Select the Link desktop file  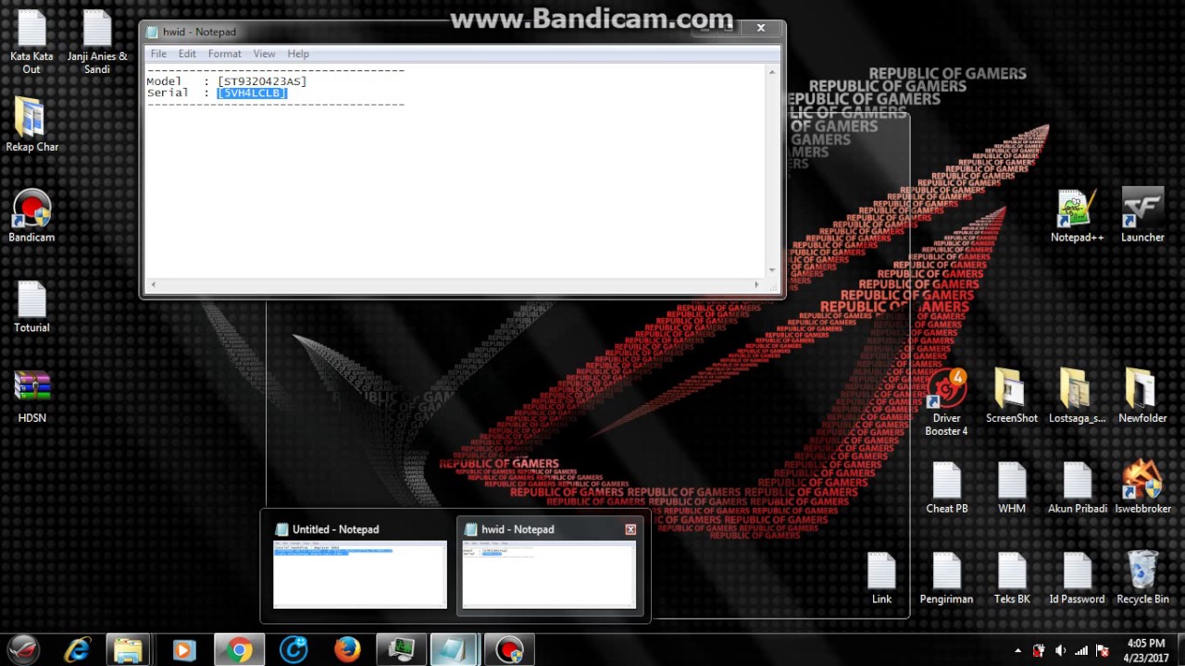click(x=881, y=578)
